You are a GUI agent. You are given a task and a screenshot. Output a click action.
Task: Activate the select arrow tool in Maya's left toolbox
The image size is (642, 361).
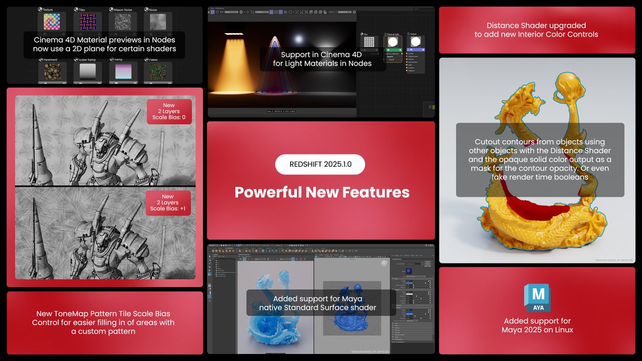click(210, 256)
